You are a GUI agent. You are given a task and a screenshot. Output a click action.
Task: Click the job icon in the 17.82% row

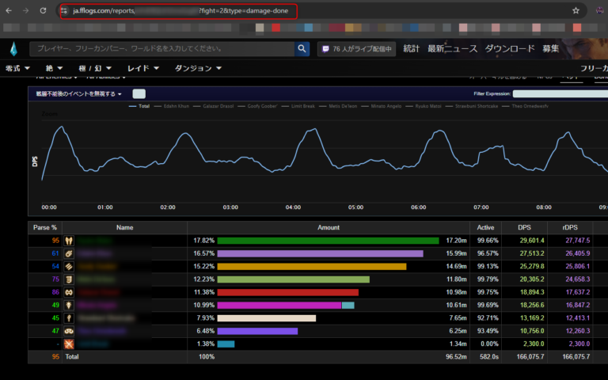69,240
